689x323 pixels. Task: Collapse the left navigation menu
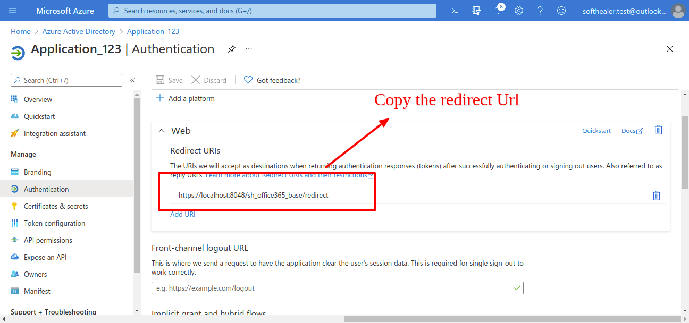[132, 80]
